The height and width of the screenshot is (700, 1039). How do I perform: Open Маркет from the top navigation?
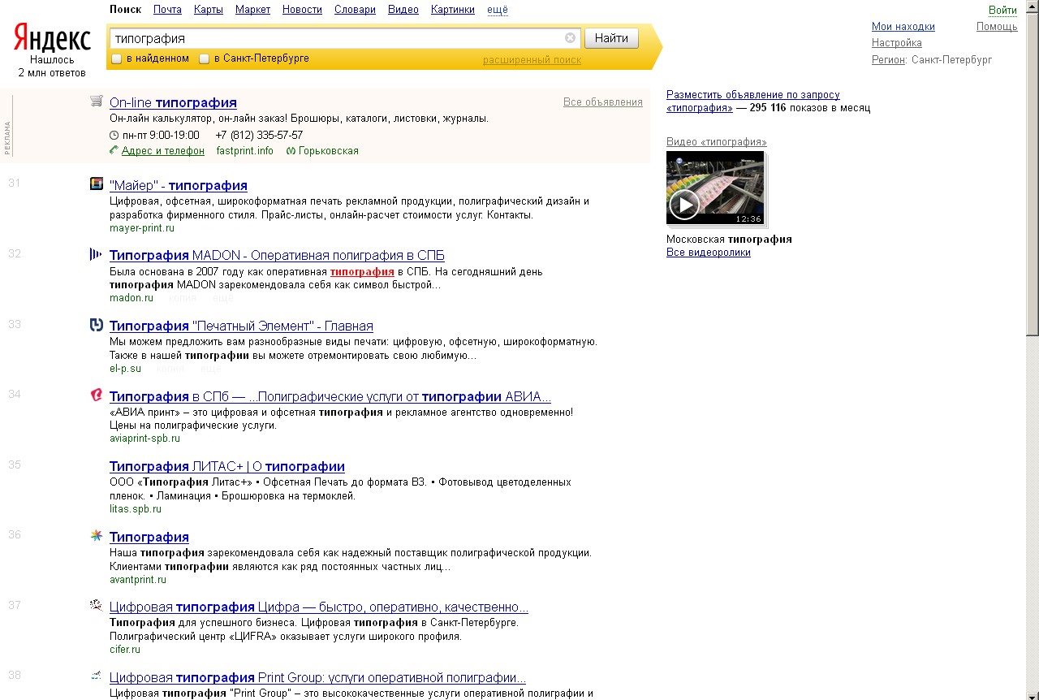tap(253, 10)
